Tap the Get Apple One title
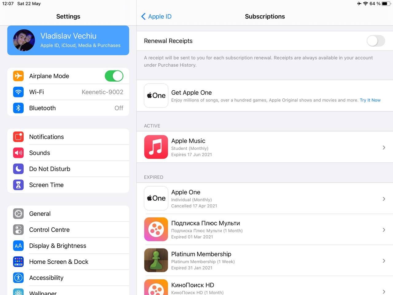 pos(191,92)
